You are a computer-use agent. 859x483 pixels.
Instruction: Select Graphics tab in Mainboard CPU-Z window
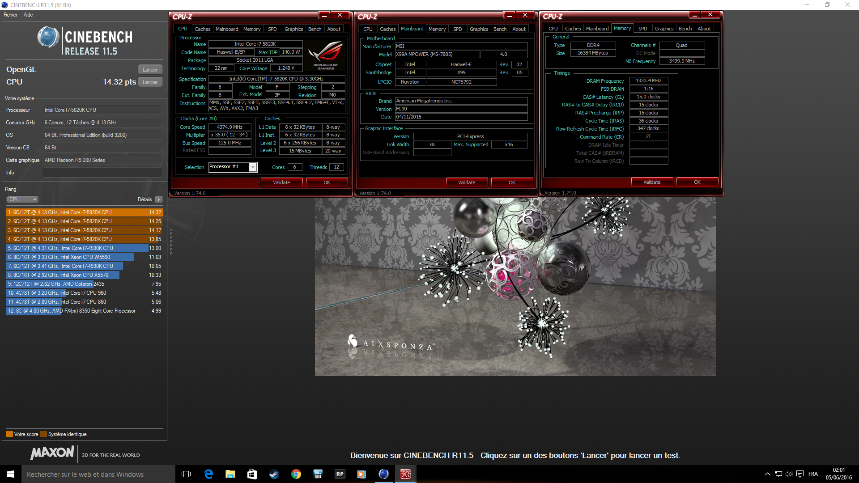(479, 29)
